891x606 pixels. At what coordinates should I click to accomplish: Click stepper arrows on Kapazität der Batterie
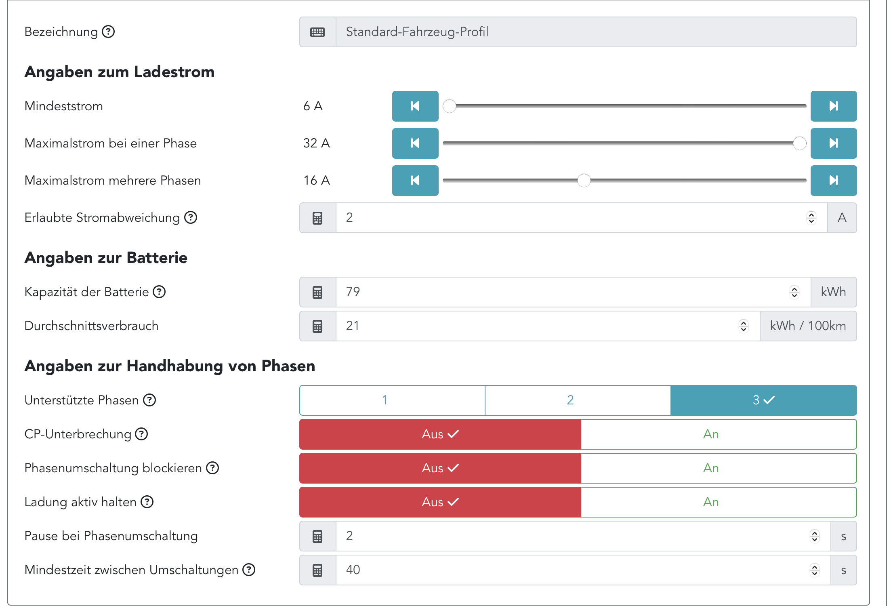[794, 292]
